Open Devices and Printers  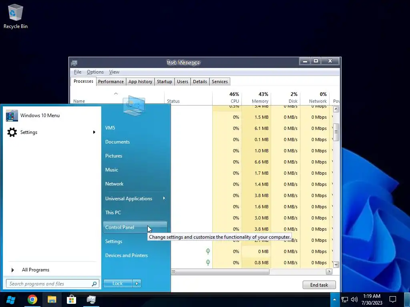point(127,255)
